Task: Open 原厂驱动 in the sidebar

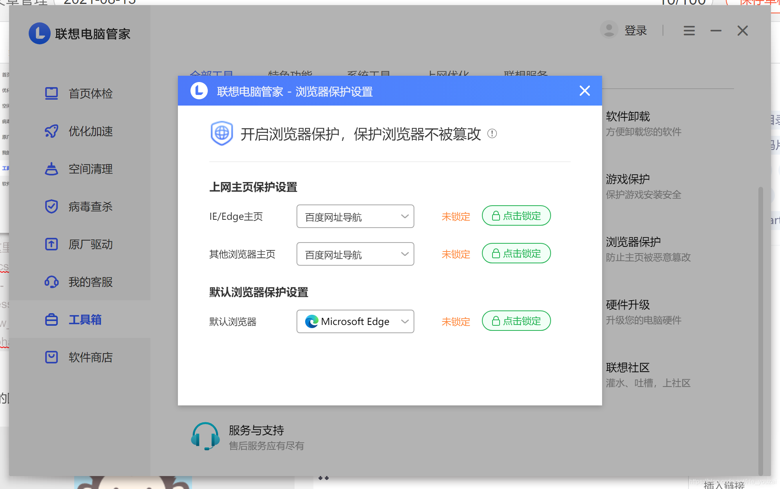Action: (79, 244)
